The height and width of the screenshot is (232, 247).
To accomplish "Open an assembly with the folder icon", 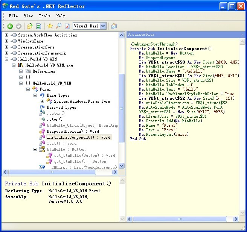I will click(x=30, y=26).
